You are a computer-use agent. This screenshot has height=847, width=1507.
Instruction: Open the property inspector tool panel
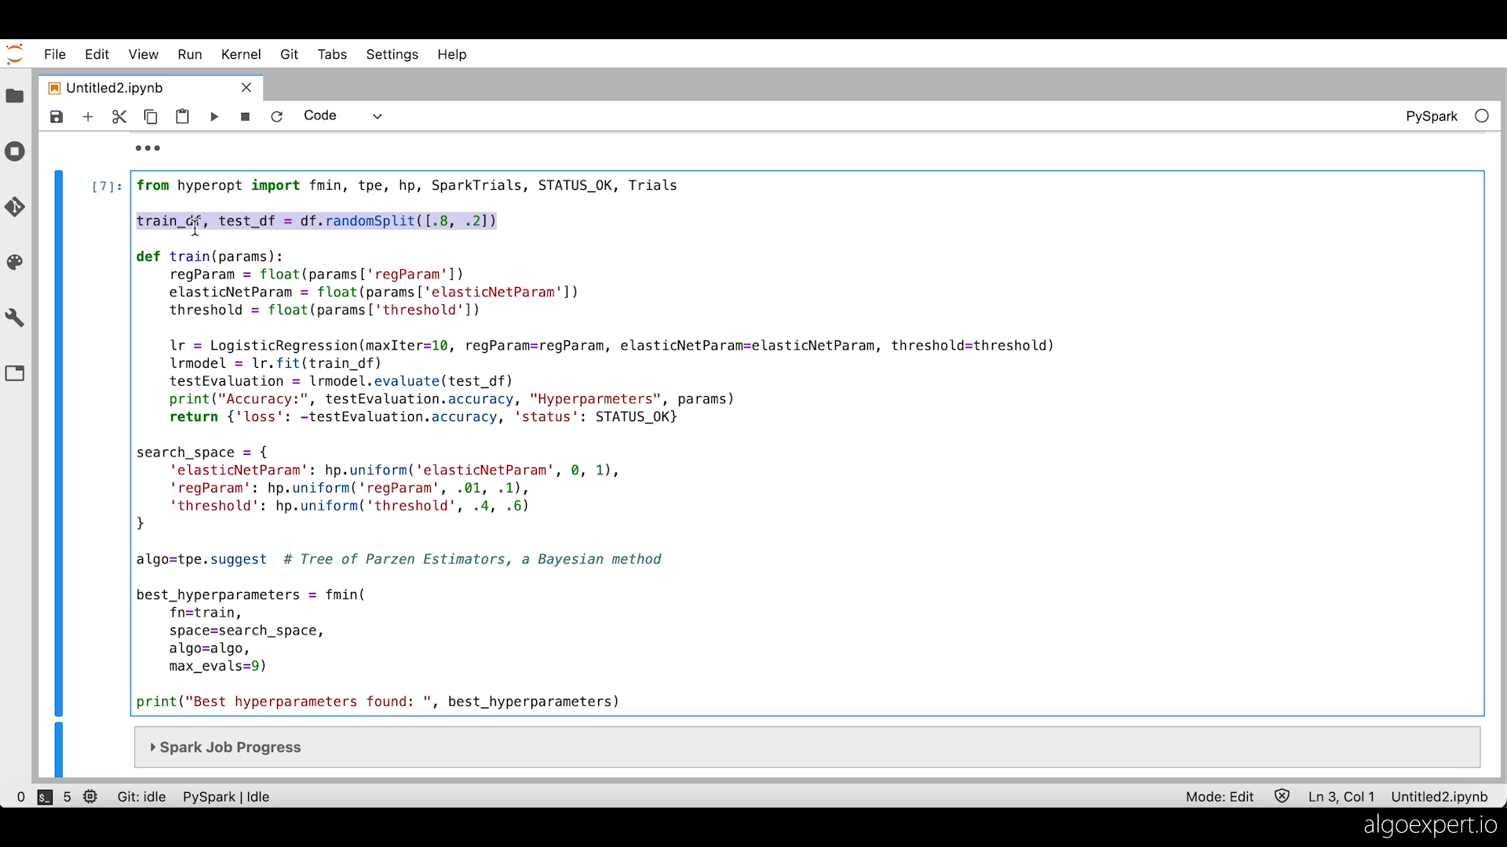click(x=15, y=318)
